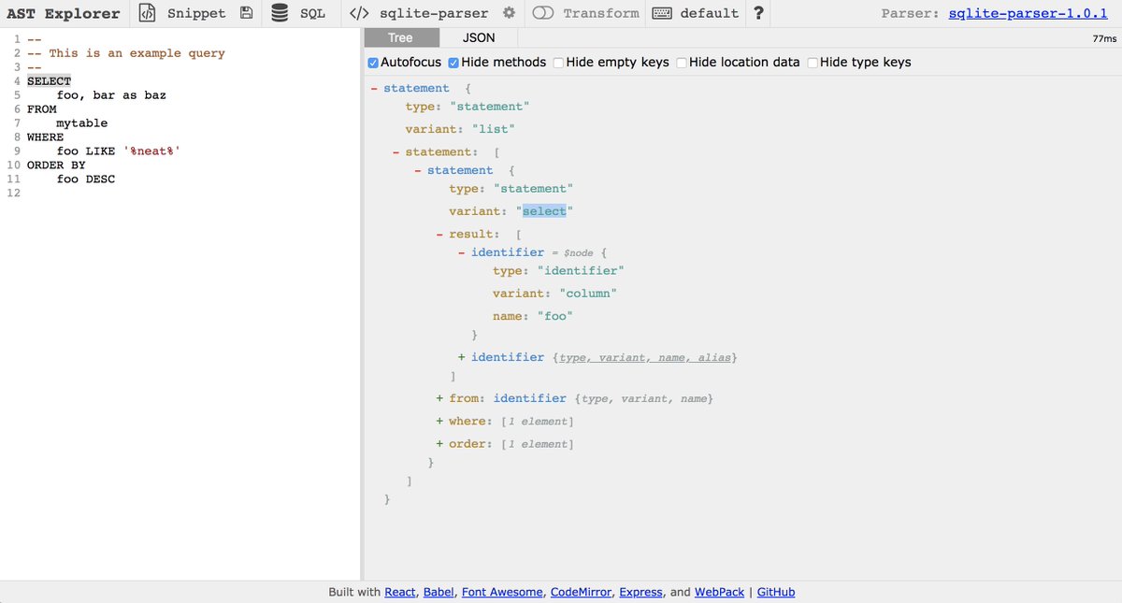
Task: Enable Hide empty keys checkbox
Action: [558, 63]
